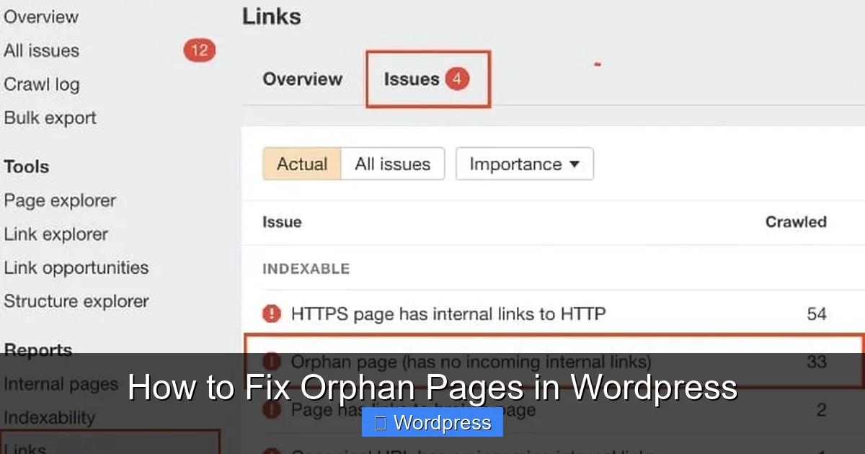
Task: Click the Orphan page issue to view affected pages
Action: coord(471,362)
